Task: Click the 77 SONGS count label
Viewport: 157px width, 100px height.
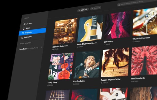Action: tap(136, 41)
